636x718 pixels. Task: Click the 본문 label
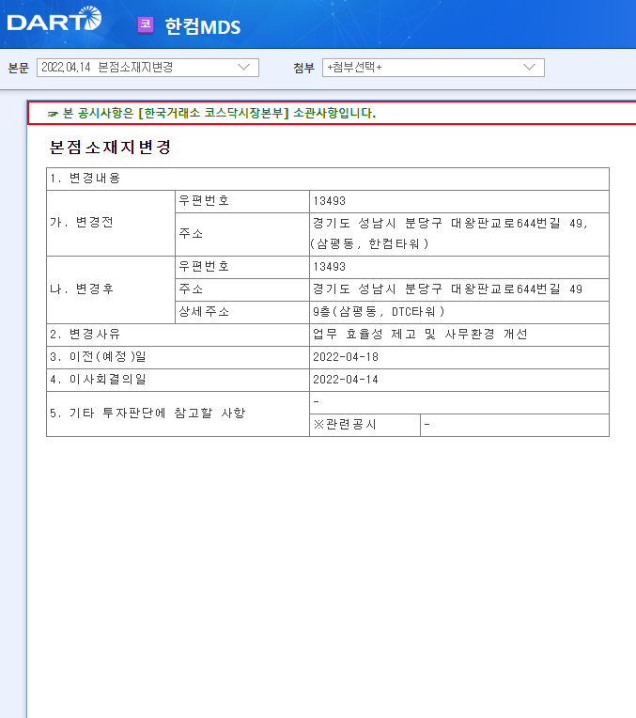coord(18,69)
